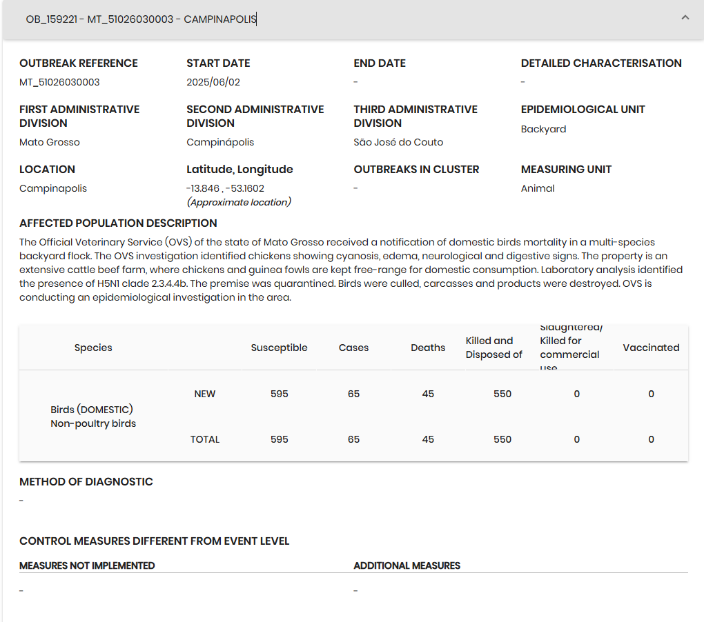
Task: Click Birds (DOMESTIC) Non-poultry birds species cell
Action: [93, 417]
